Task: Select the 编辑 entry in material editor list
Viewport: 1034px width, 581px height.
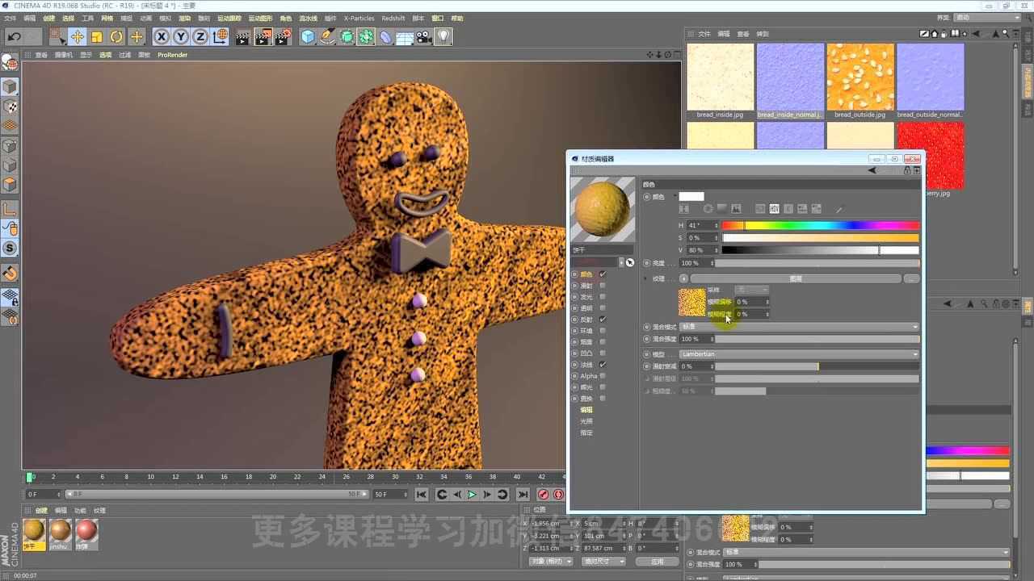Action: (x=586, y=410)
